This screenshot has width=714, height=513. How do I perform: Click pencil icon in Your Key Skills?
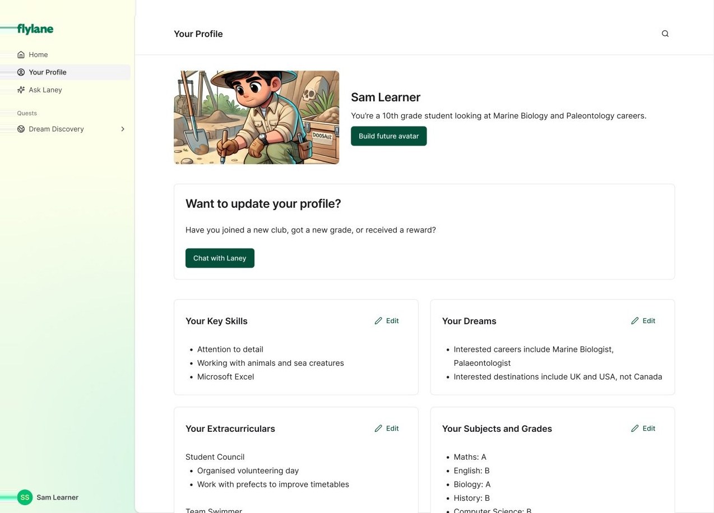(378, 321)
